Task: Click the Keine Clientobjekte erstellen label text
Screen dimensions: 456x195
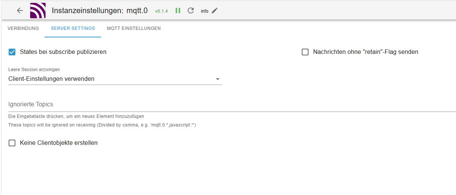Action: pos(59,143)
